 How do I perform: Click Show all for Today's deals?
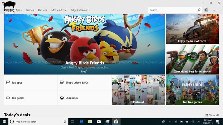(212, 115)
